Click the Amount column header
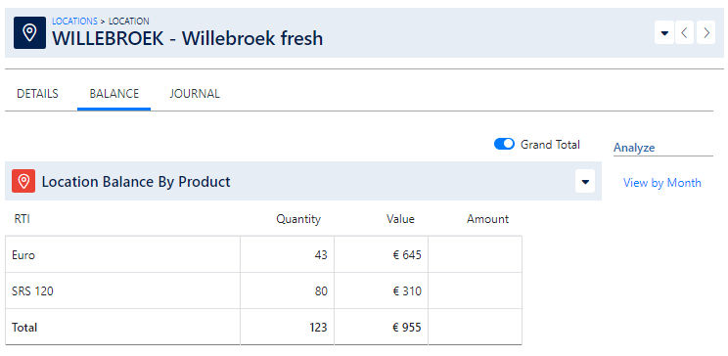The height and width of the screenshot is (356, 728). [488, 219]
